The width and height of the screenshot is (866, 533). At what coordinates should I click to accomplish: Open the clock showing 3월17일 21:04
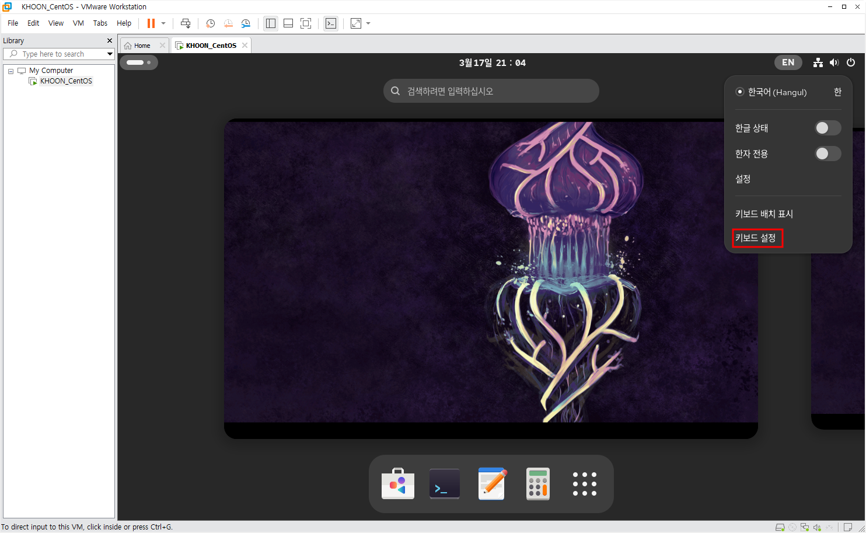pos(492,62)
